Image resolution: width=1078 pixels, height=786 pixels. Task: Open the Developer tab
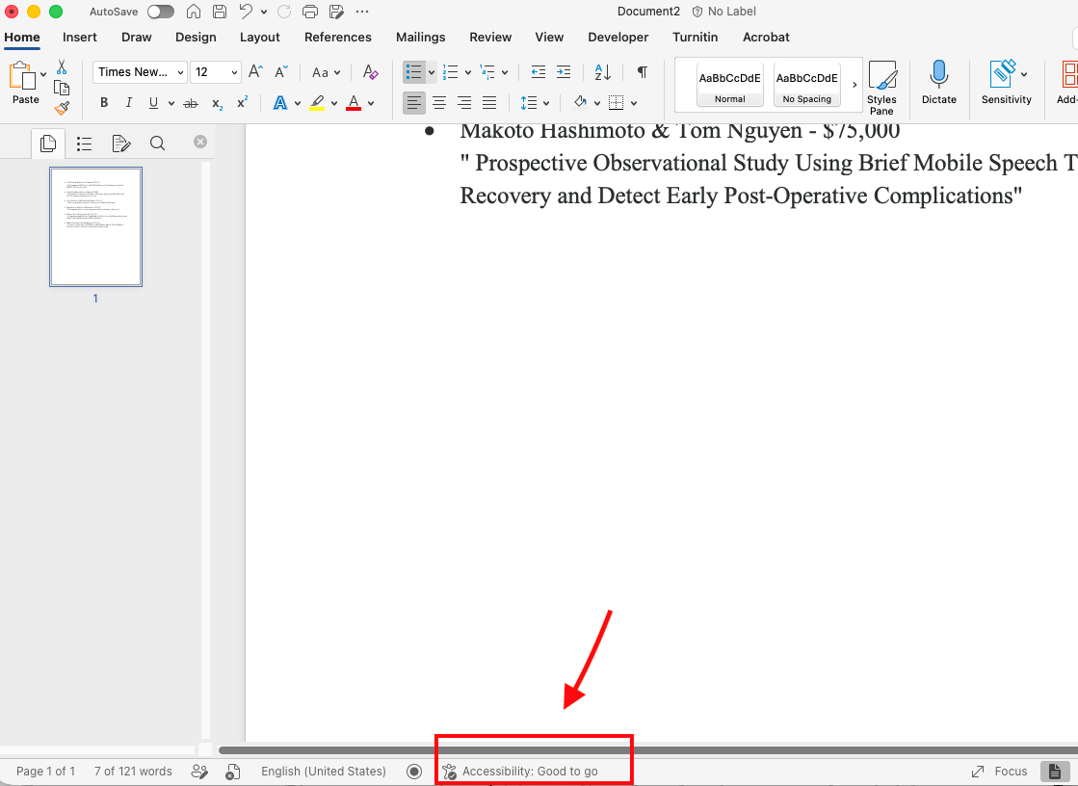coord(618,38)
